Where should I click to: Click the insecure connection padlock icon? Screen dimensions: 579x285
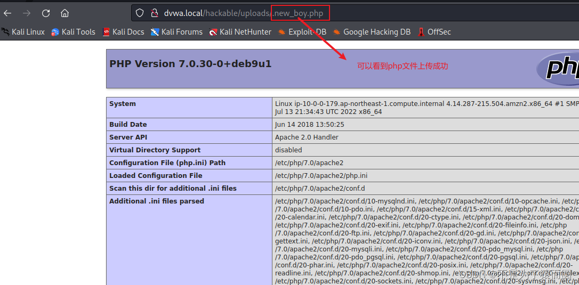155,13
